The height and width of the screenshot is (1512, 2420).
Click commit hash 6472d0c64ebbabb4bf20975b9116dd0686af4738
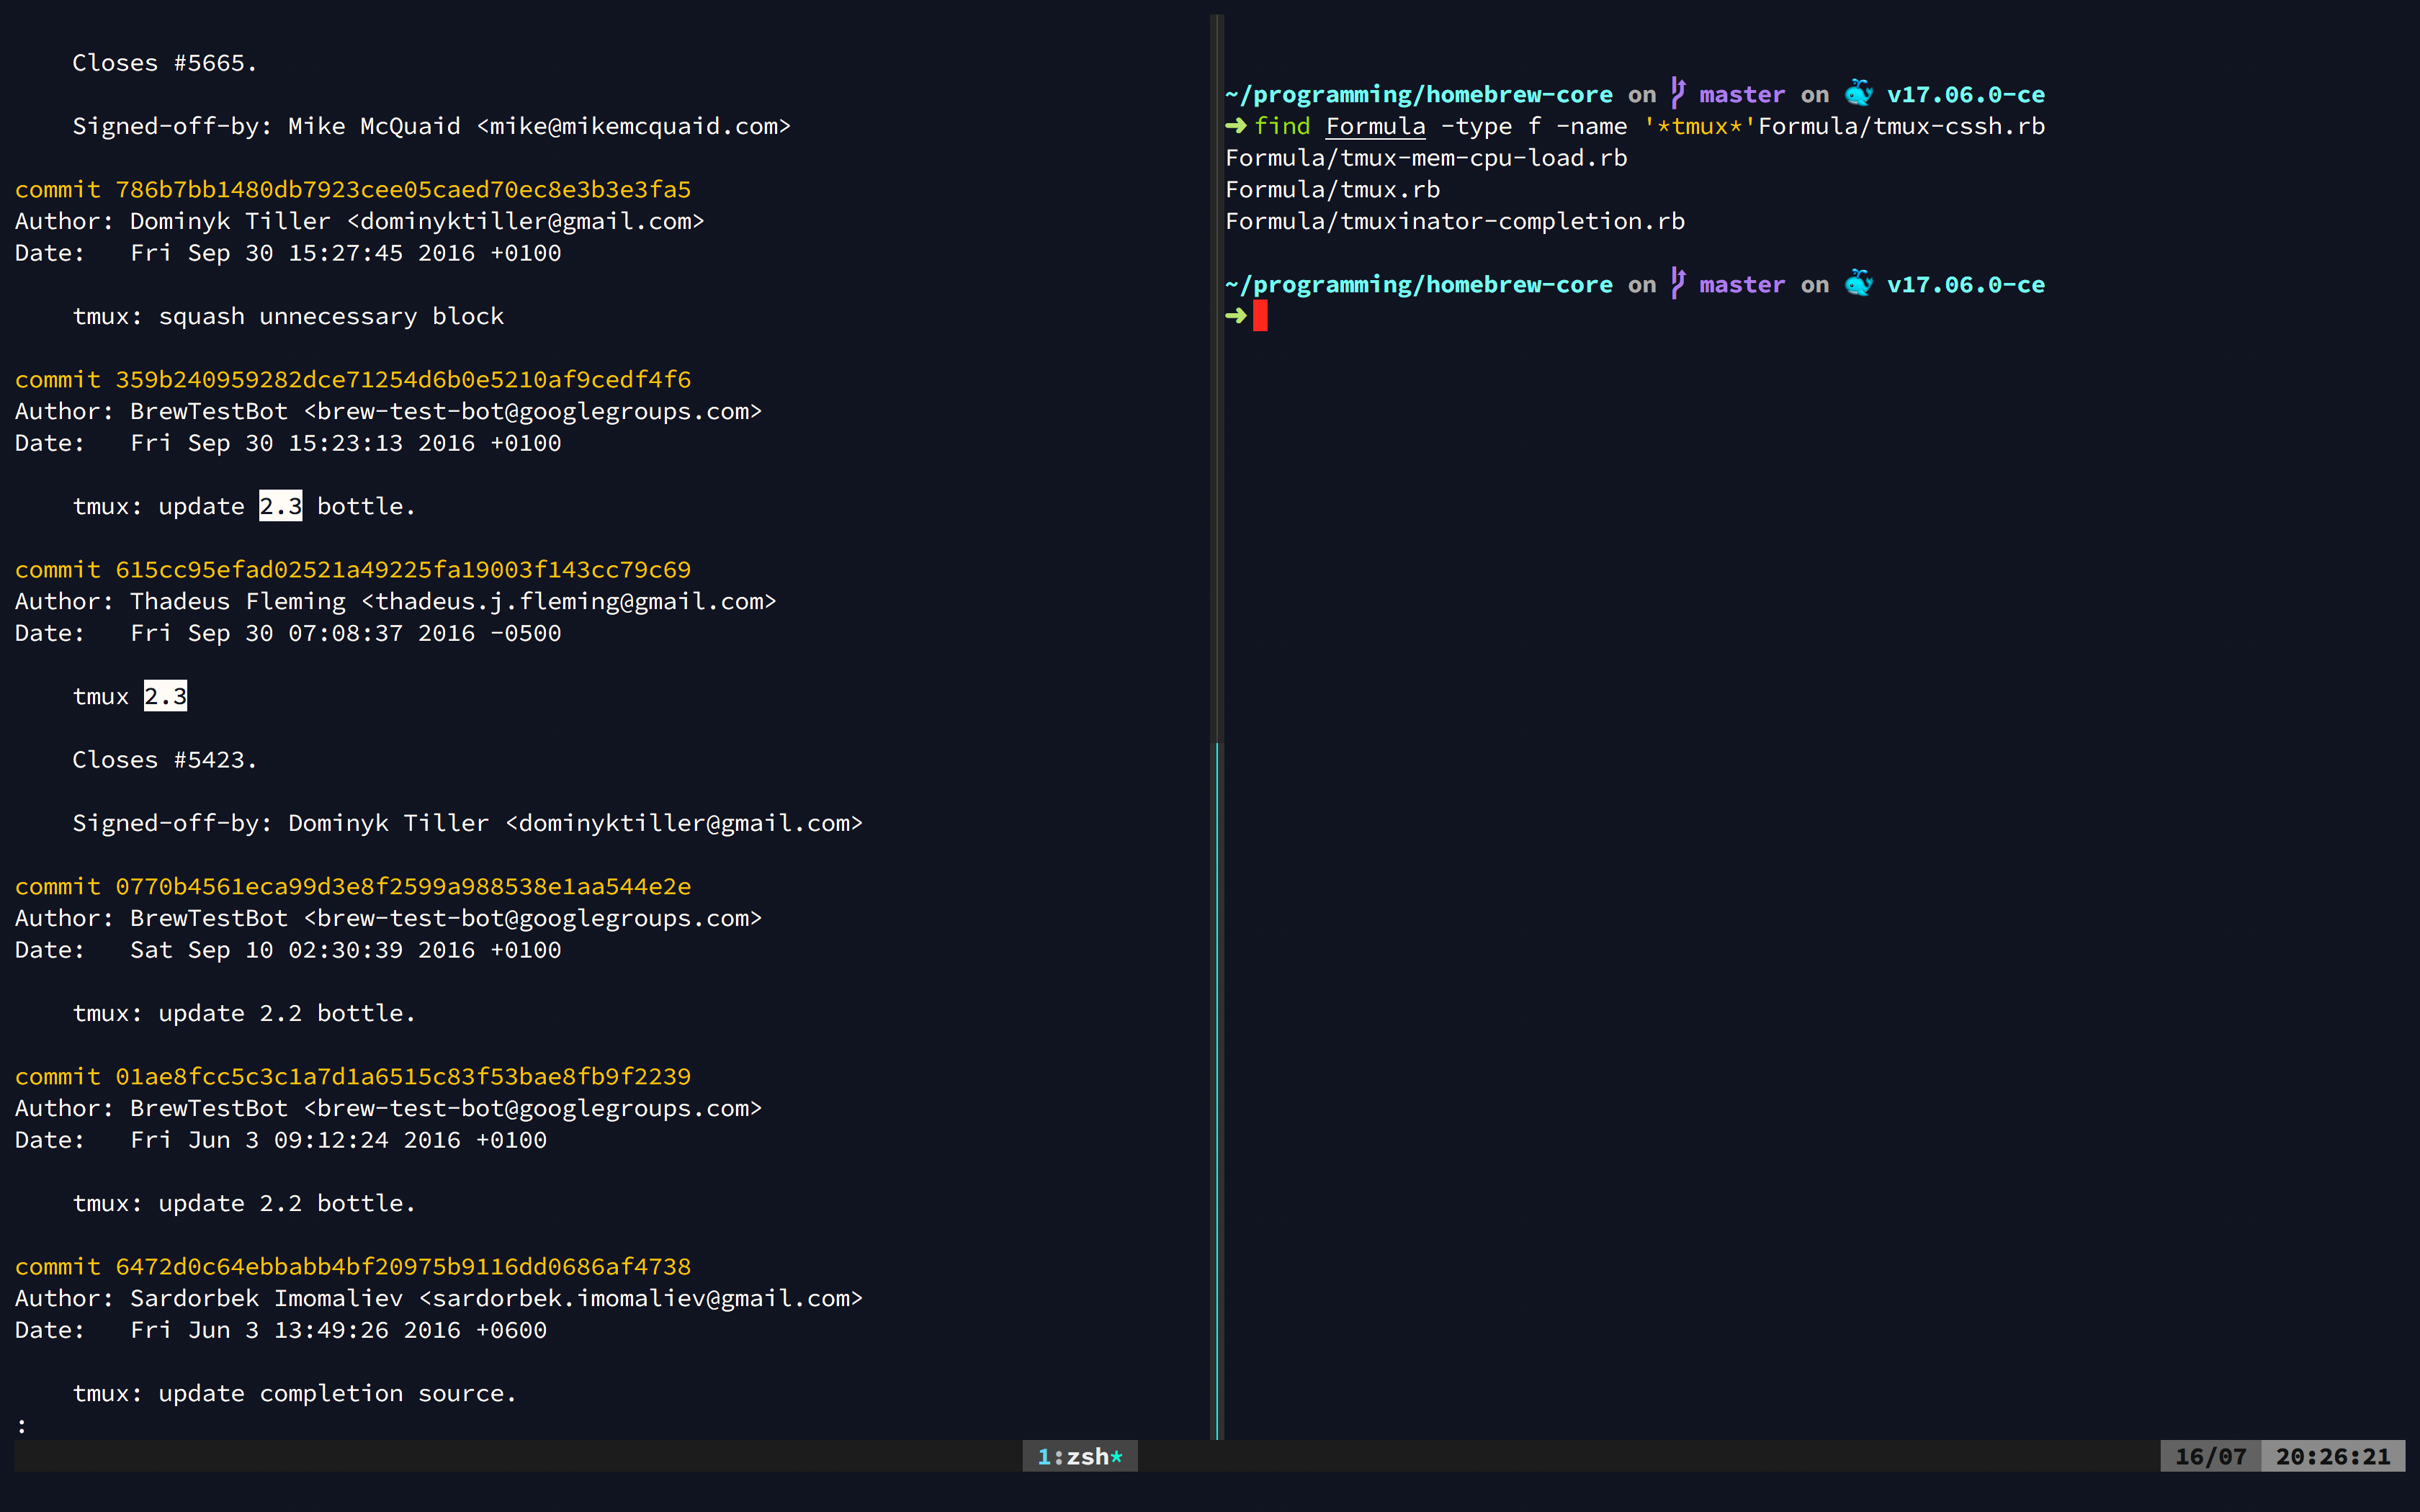tap(403, 1266)
